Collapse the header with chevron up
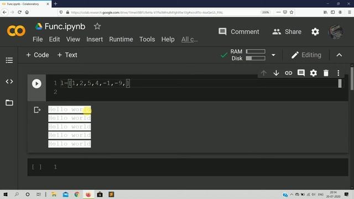The height and width of the screenshot is (199, 354). (339, 55)
